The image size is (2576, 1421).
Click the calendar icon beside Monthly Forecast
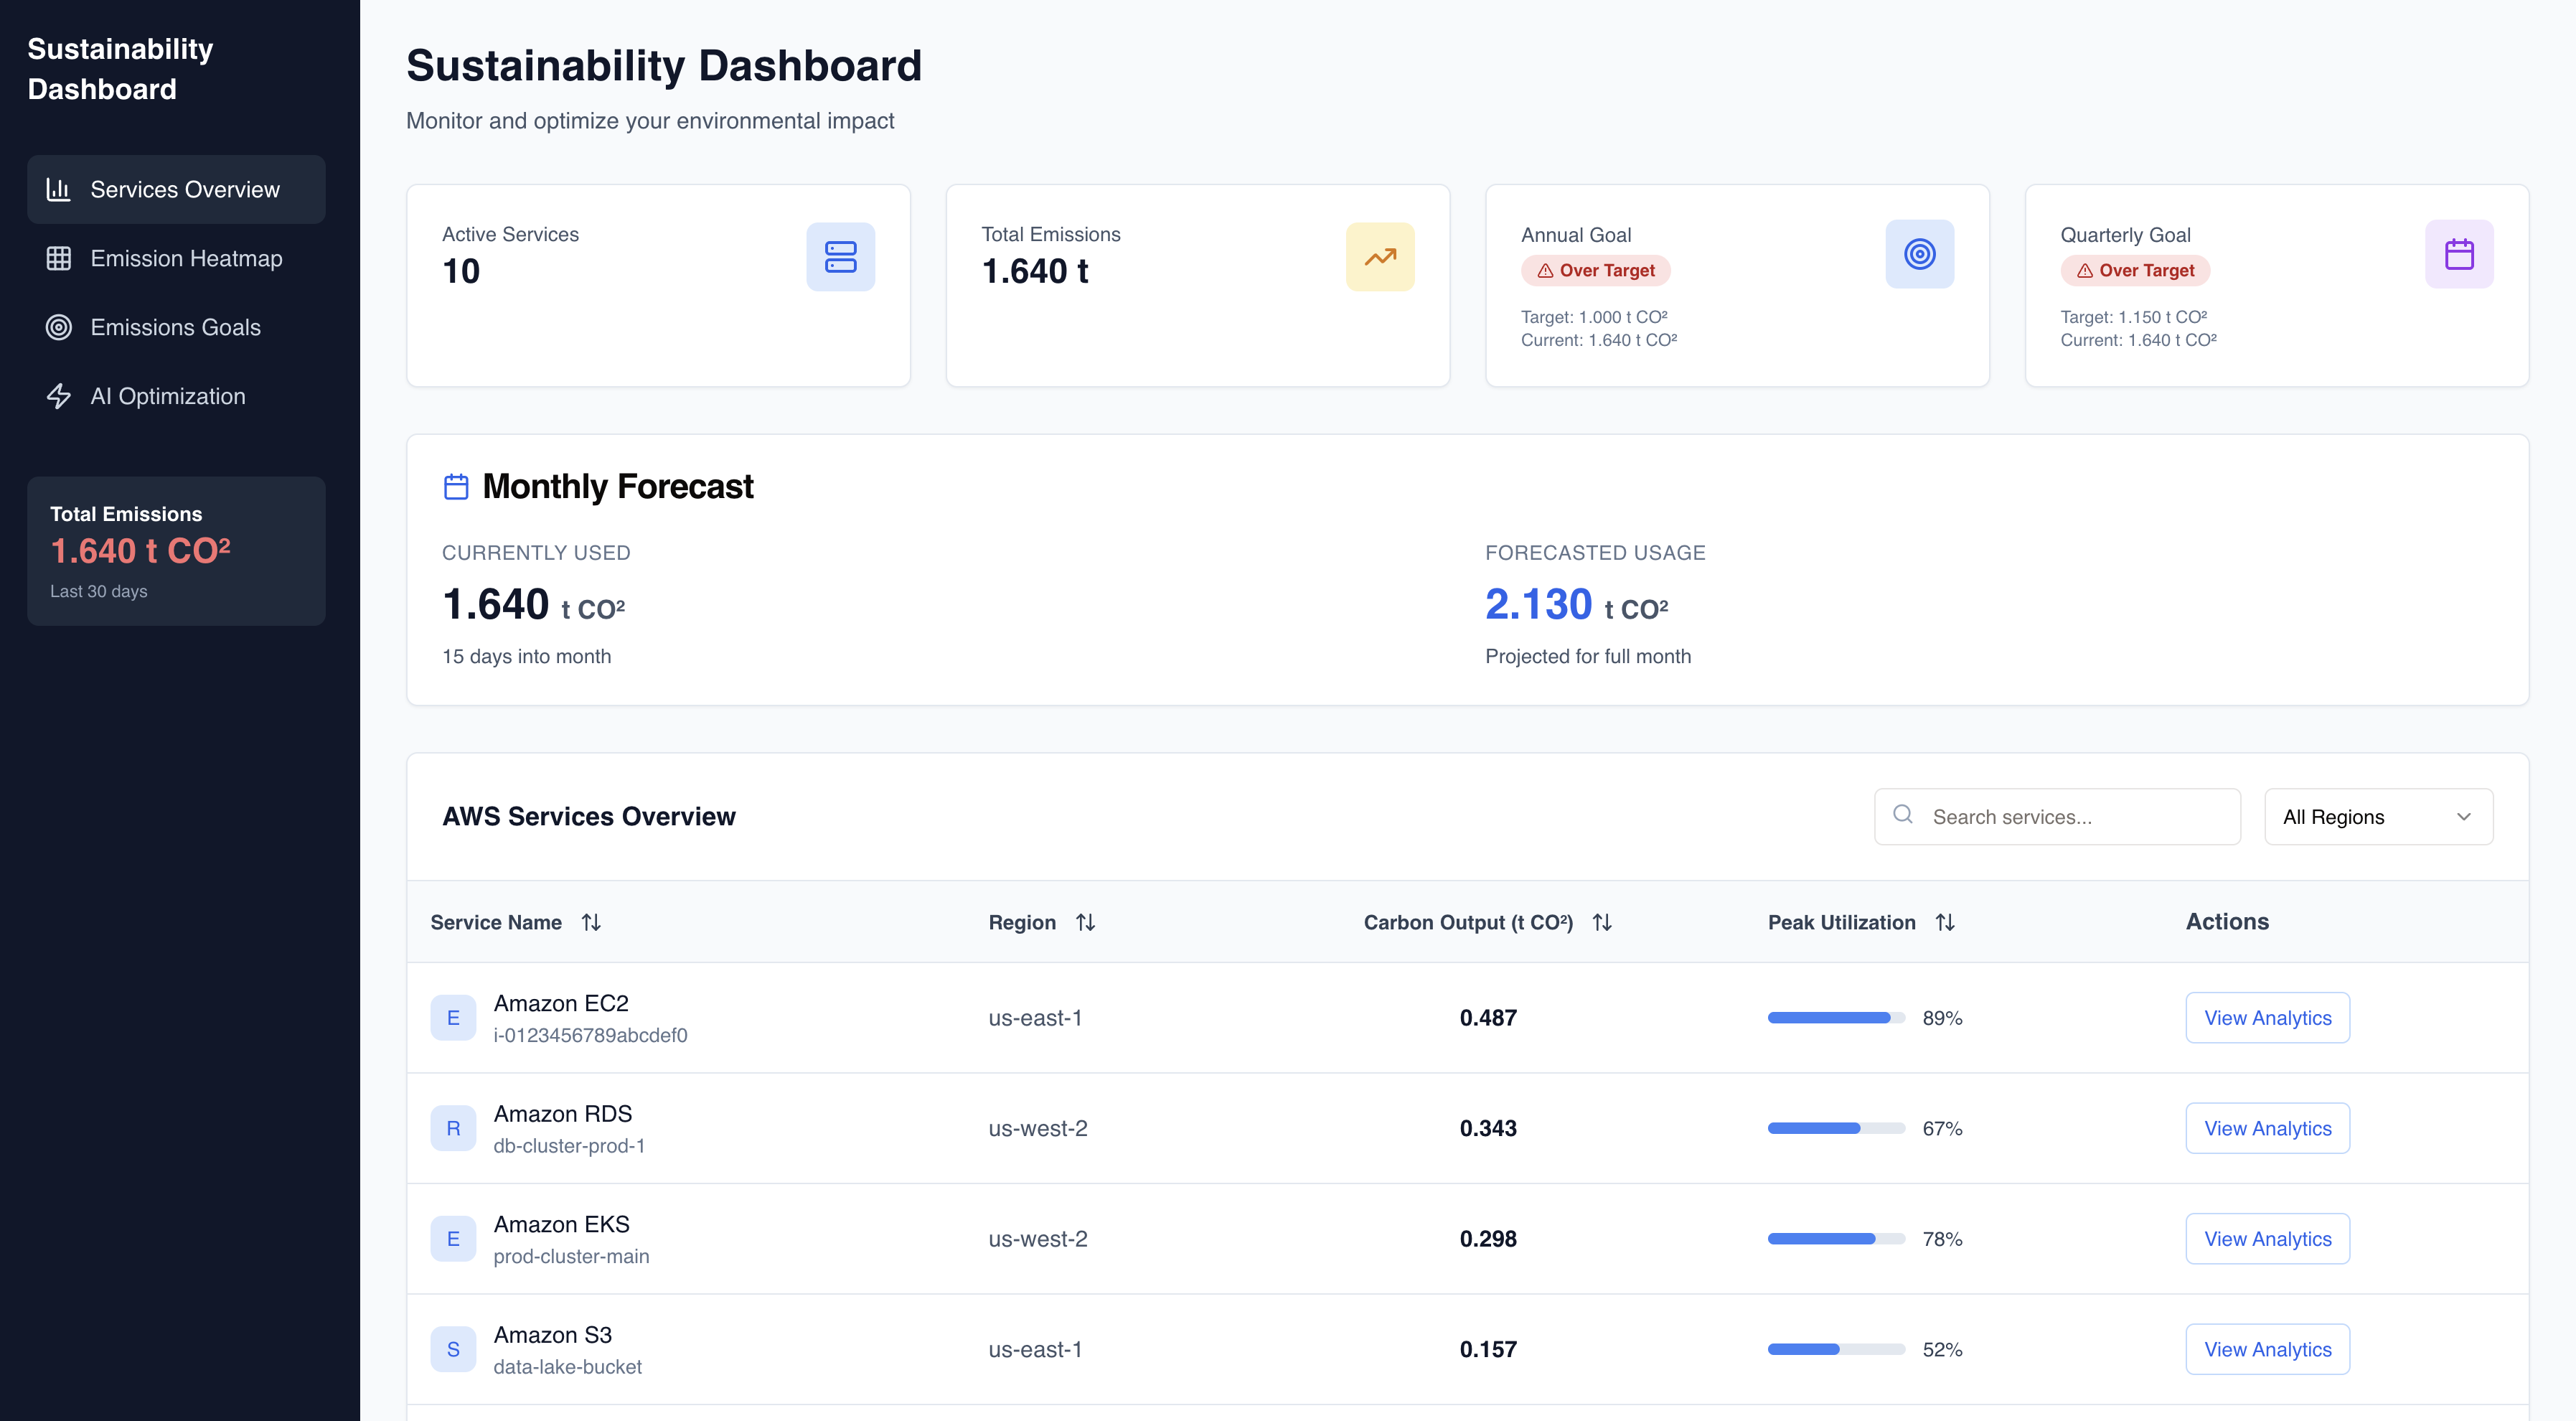pos(456,487)
